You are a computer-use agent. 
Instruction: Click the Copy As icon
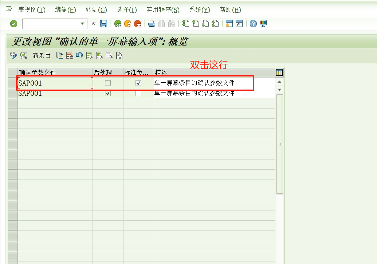(60, 56)
